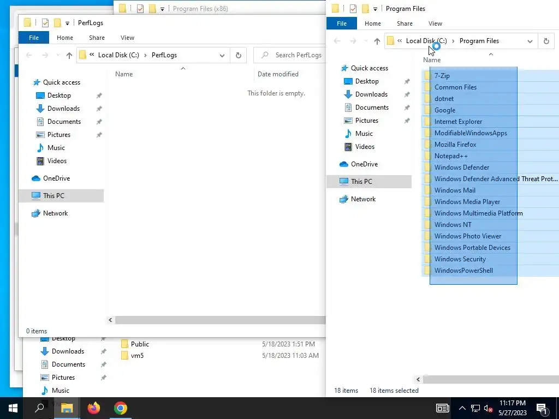Screen dimensions: 559x419
Task: Select Desktop in Program Files sidebar
Action: pyautogui.click(x=367, y=81)
